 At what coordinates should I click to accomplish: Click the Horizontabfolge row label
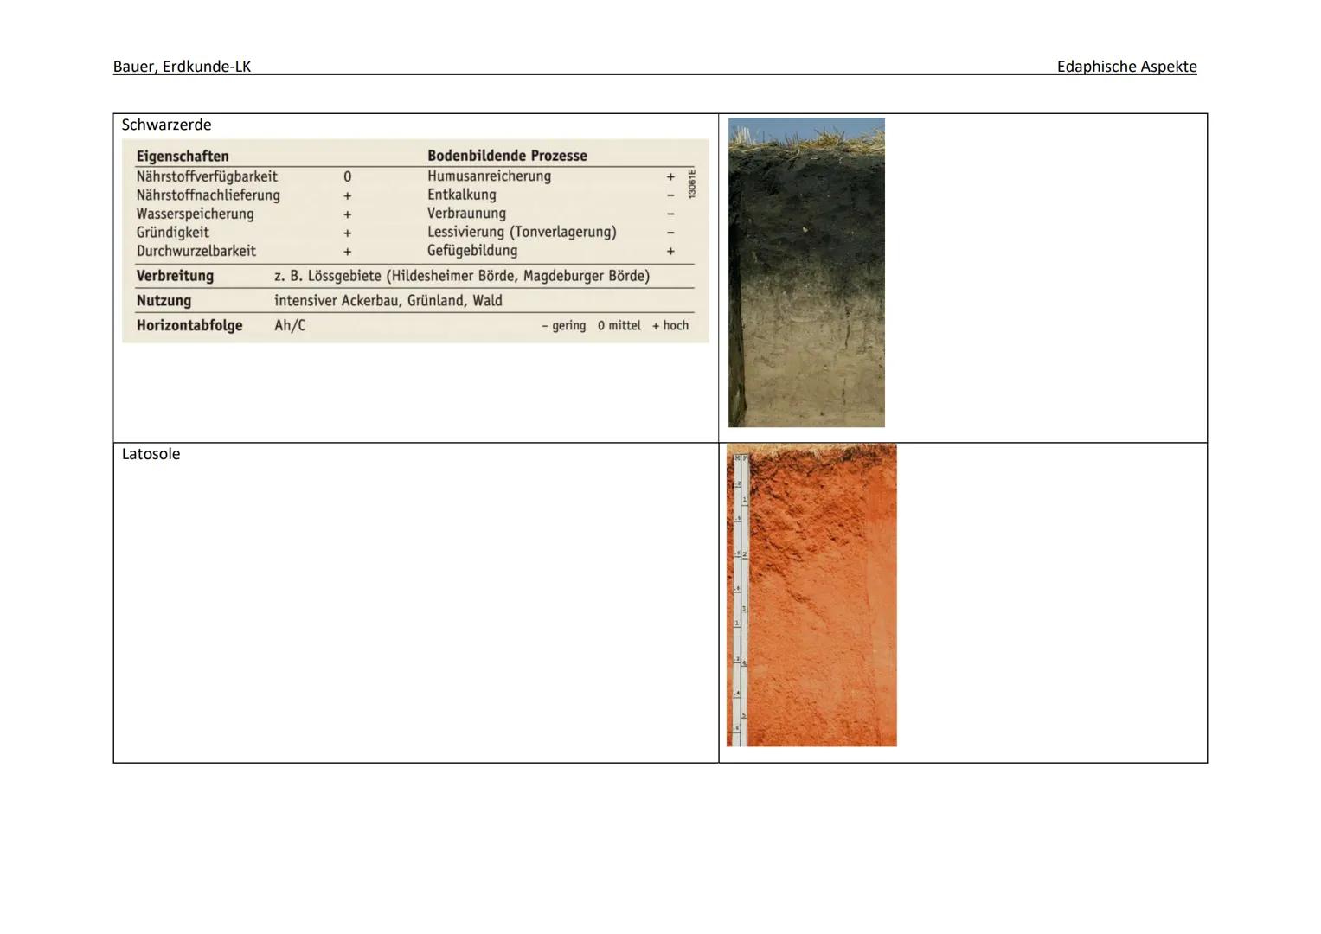coord(189,326)
